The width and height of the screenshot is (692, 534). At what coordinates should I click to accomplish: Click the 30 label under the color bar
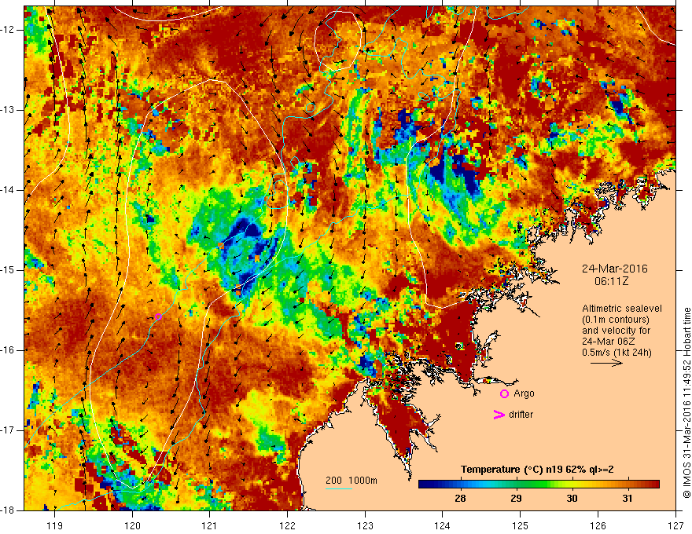(x=572, y=499)
